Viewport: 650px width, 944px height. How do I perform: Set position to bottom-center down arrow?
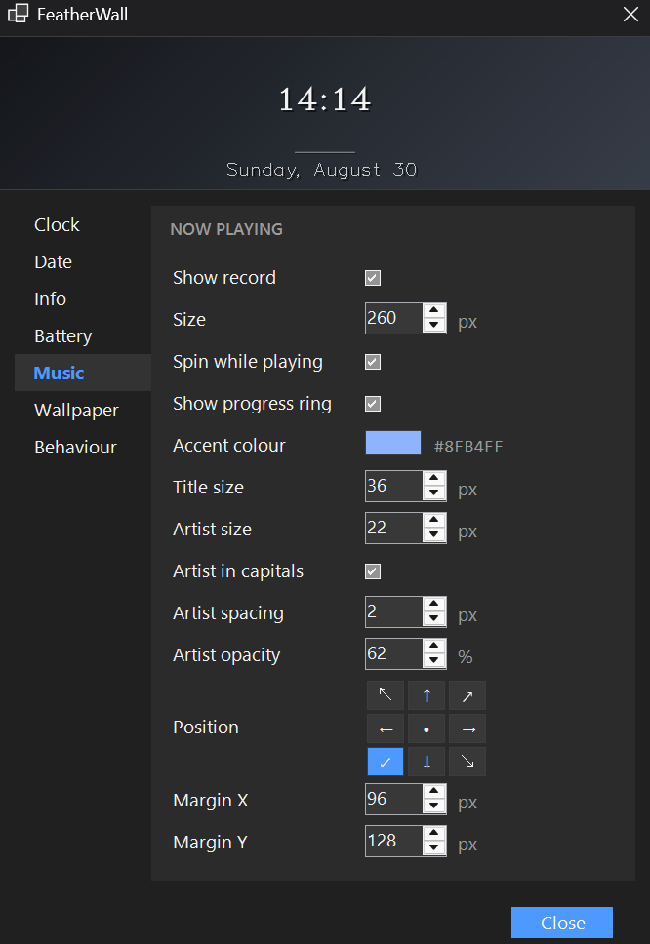[x=427, y=762]
